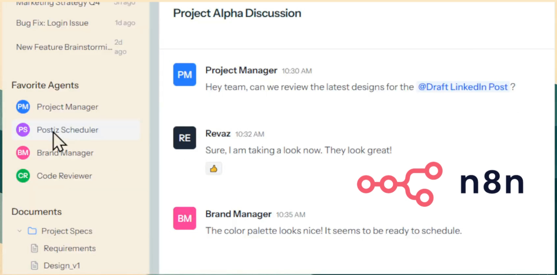Click the Project Manager PM avatar in Favorite Agents
The height and width of the screenshot is (275, 557).
pyautogui.click(x=23, y=107)
